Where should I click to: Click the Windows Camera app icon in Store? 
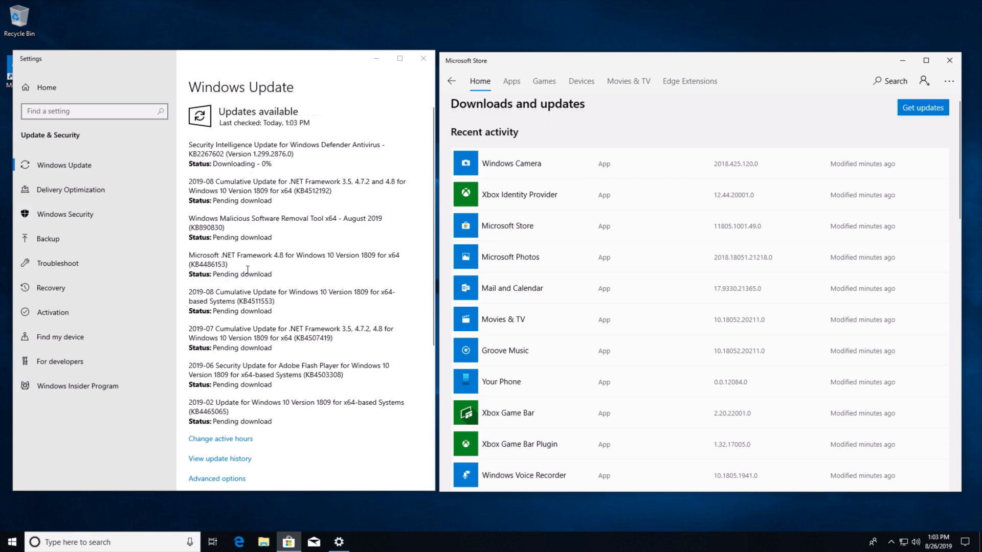click(465, 164)
